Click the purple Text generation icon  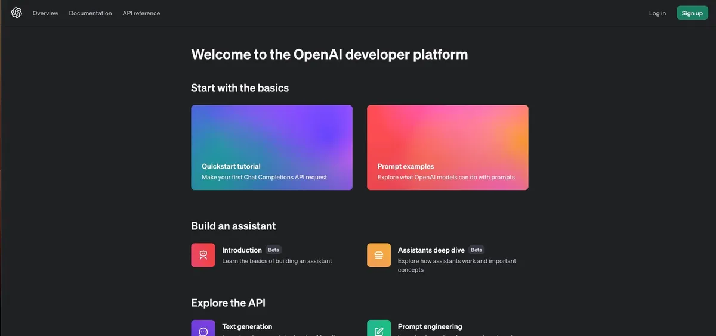(203, 328)
